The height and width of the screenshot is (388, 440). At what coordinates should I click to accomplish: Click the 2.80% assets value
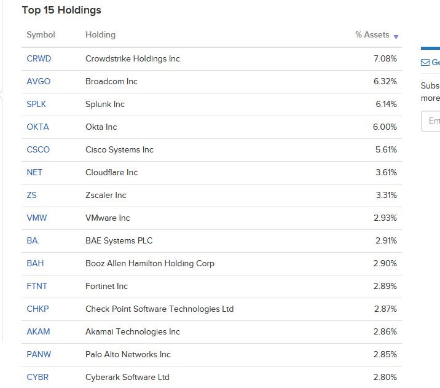click(385, 377)
